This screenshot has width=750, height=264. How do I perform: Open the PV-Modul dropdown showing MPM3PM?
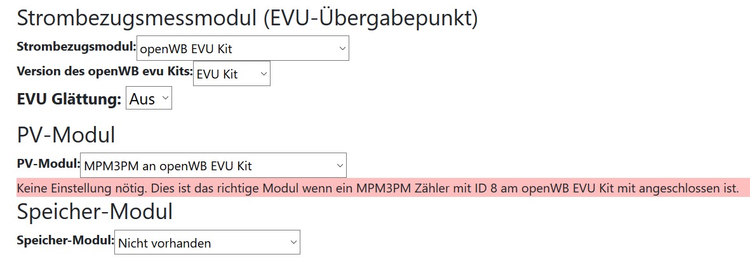213,165
